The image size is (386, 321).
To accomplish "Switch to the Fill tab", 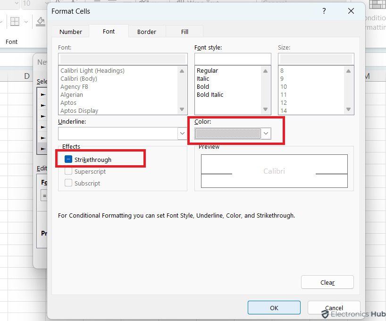I will [x=184, y=32].
